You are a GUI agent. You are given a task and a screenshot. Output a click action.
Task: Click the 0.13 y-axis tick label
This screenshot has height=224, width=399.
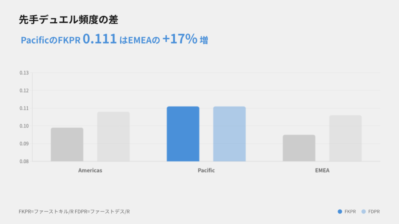24,73
